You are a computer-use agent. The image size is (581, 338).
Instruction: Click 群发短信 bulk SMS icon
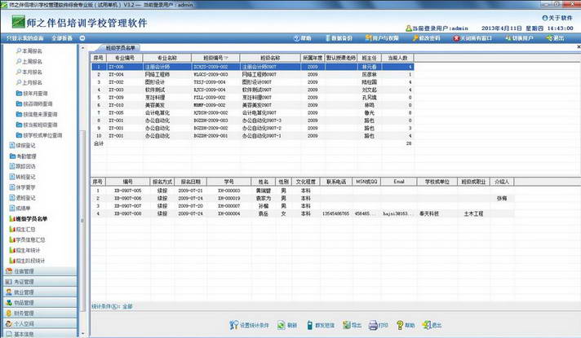310,325
